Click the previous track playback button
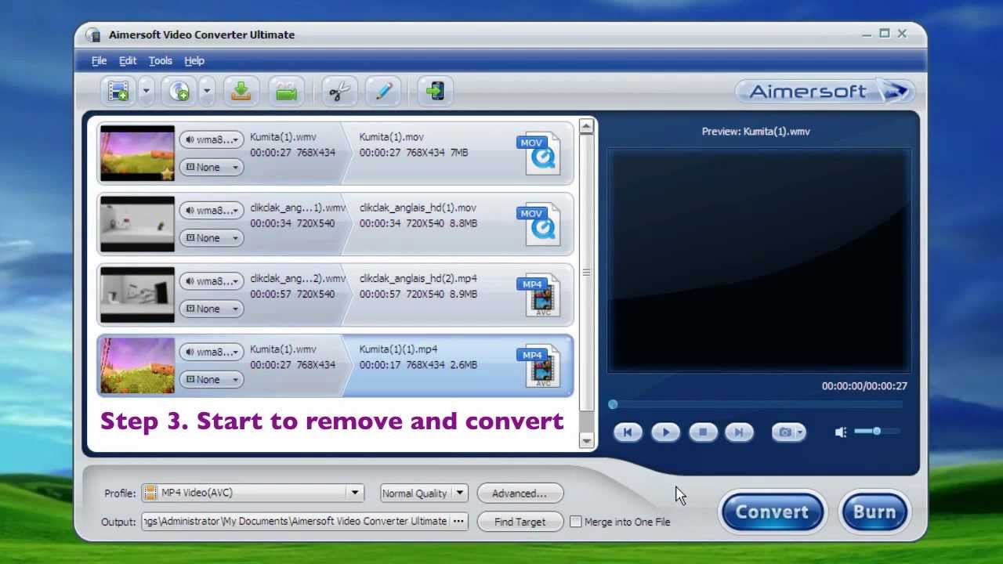 (628, 432)
